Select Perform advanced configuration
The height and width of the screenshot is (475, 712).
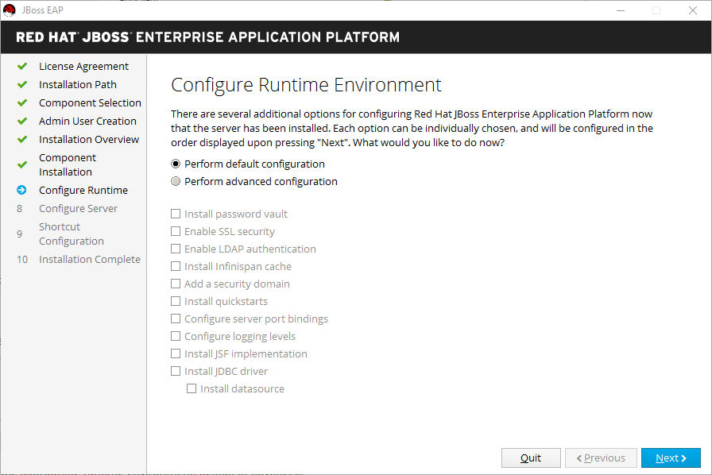175,181
